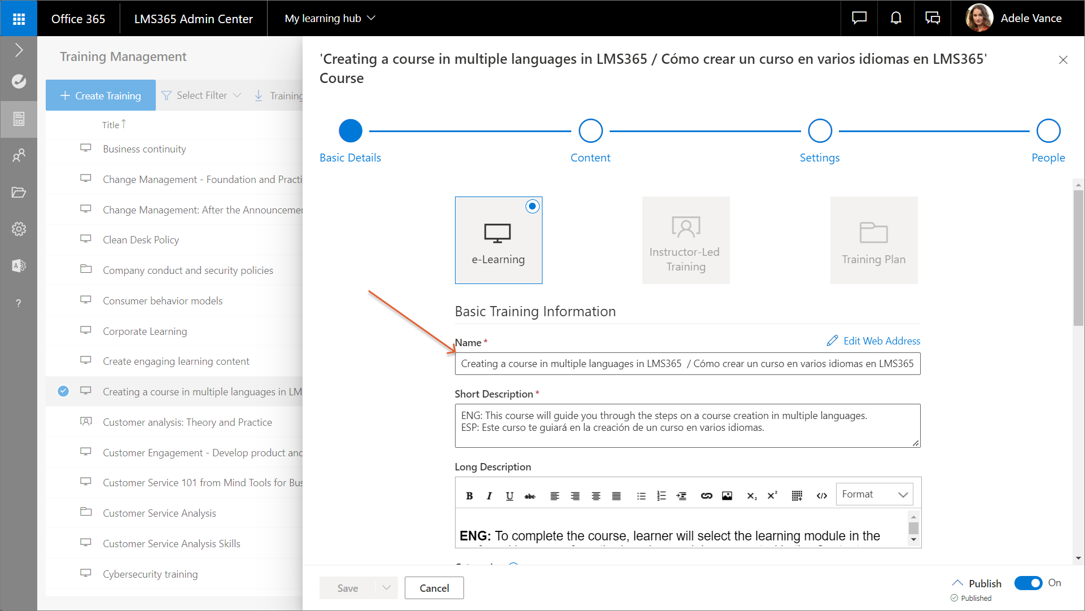The image size is (1085, 611).
Task: Go to the Content step
Action: point(590,131)
